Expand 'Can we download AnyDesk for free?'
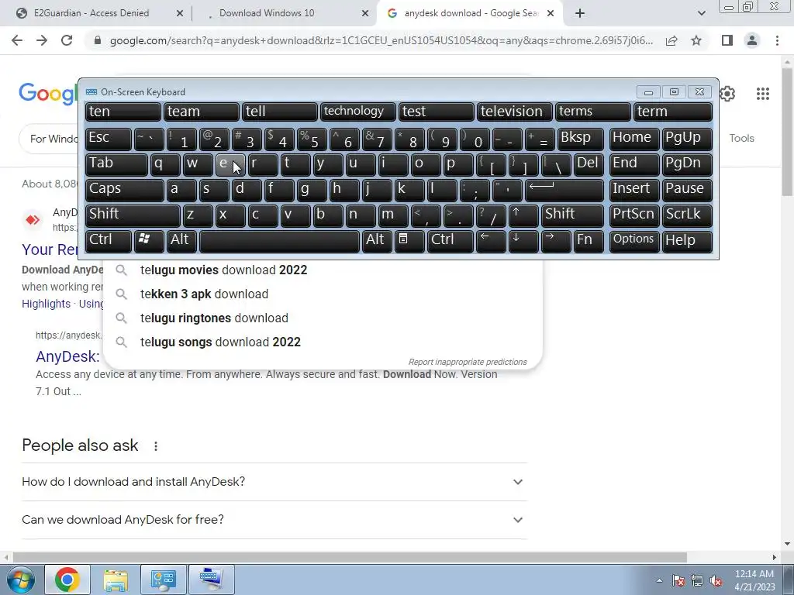Image resolution: width=794 pixels, height=595 pixels. 274,520
